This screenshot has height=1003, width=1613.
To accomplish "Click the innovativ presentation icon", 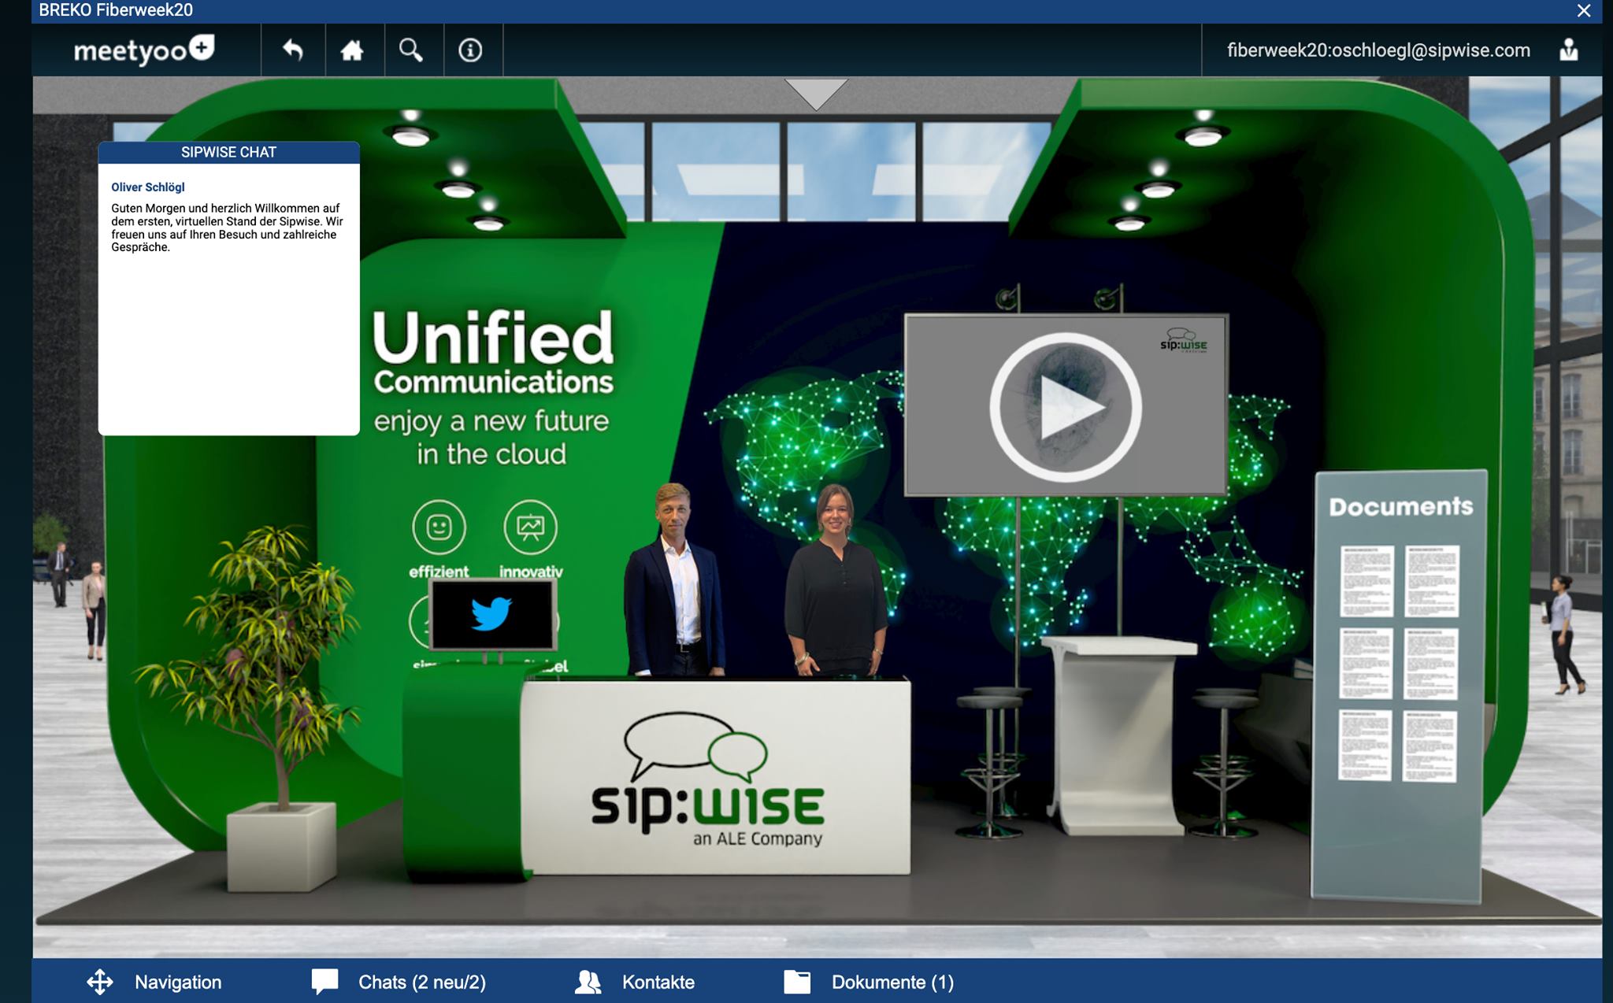I will (x=530, y=527).
